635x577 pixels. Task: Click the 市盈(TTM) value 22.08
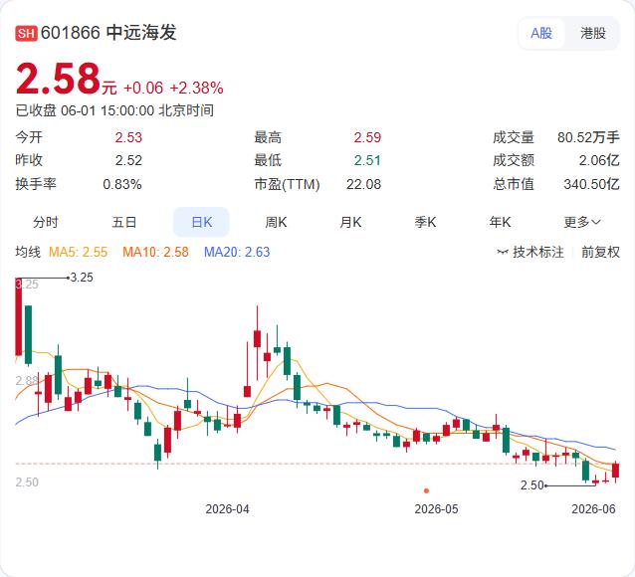tap(363, 184)
